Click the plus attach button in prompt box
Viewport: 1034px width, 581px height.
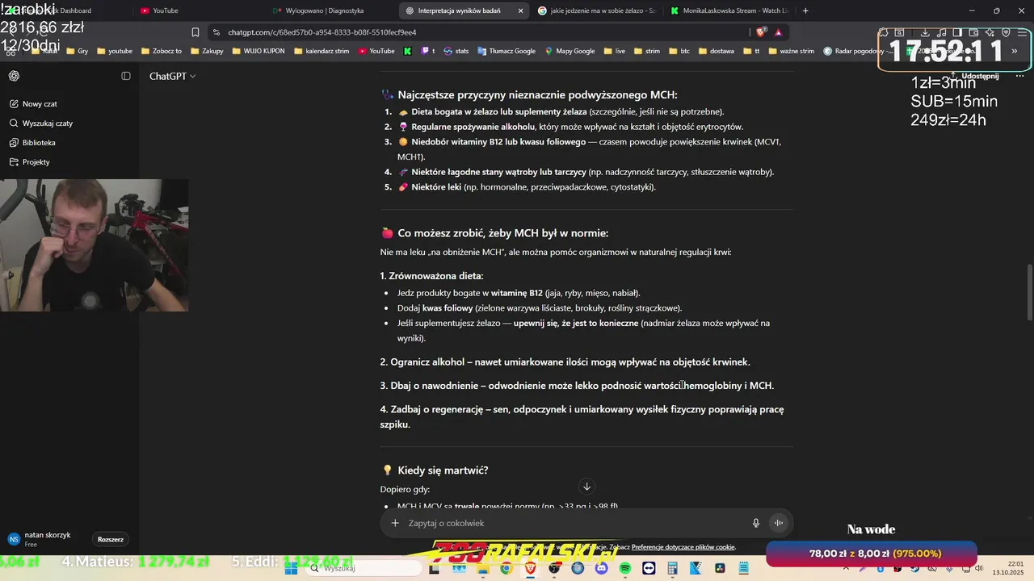(x=395, y=523)
